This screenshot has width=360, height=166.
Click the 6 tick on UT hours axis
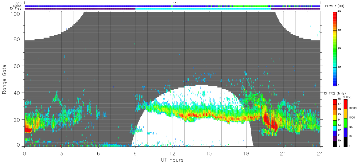click(98, 153)
